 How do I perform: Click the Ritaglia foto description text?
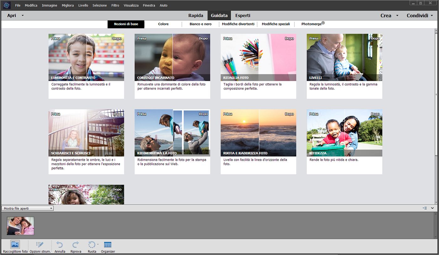[253, 86]
